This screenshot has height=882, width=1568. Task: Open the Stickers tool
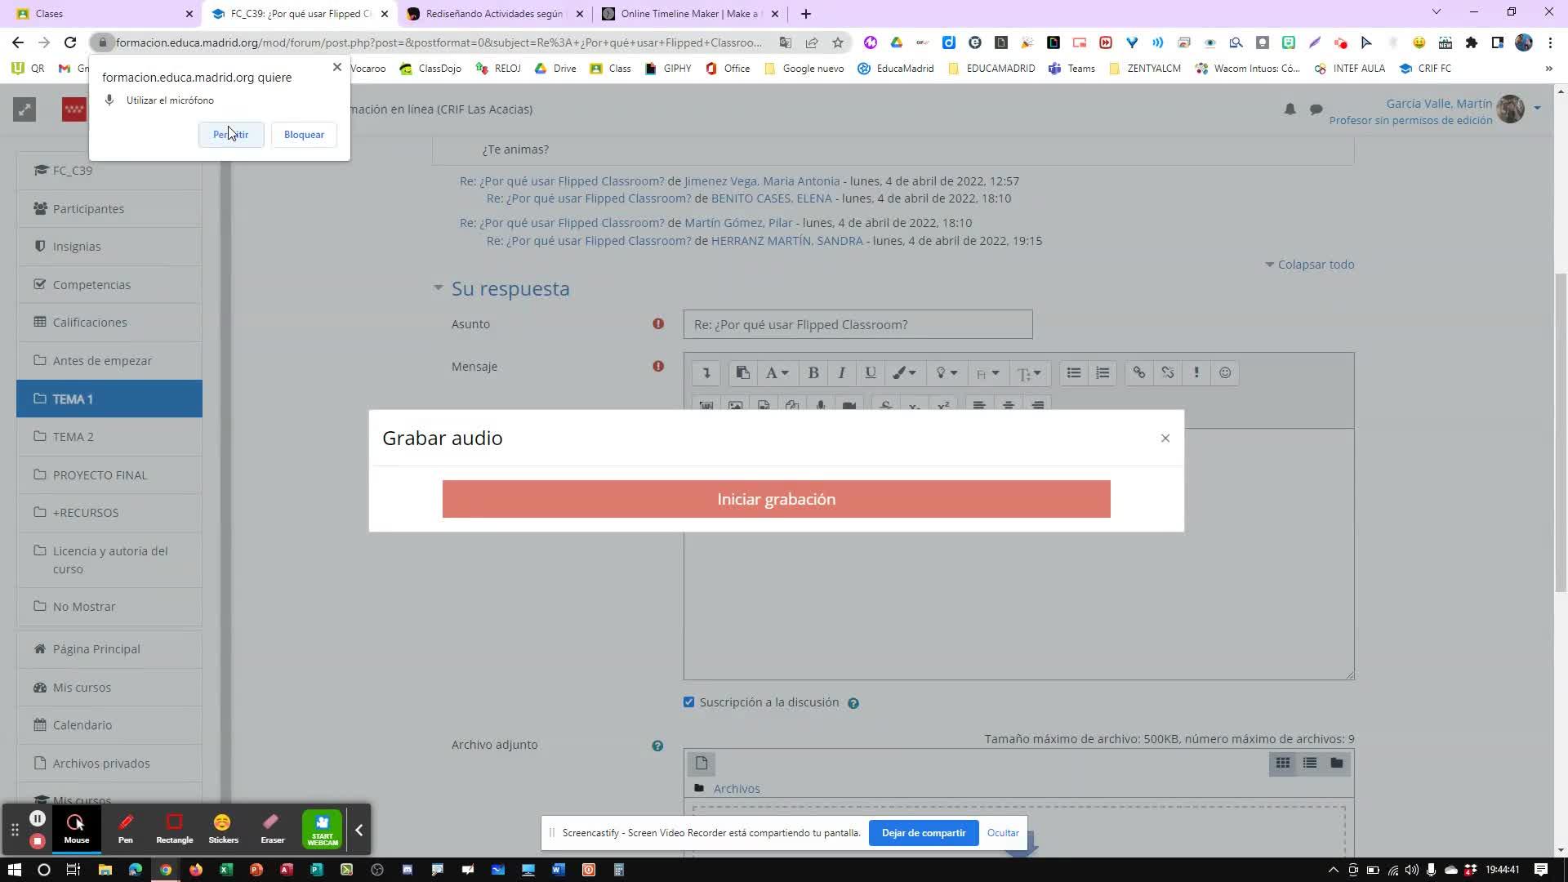[x=223, y=828]
